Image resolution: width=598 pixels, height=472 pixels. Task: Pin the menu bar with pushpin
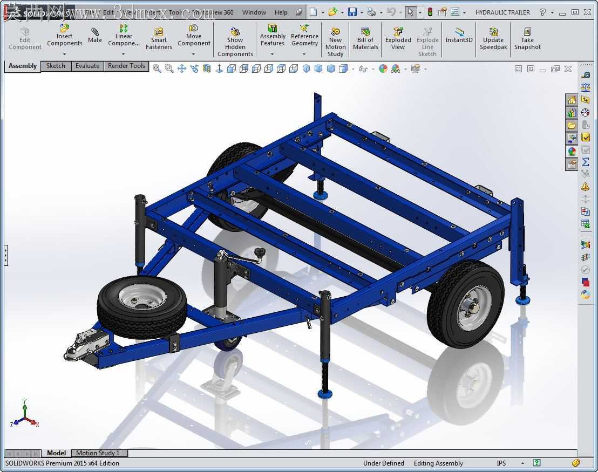299,12
